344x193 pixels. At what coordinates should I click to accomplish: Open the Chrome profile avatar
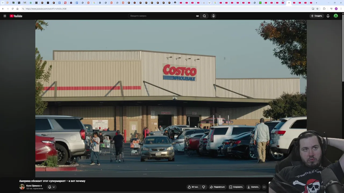coord(336,9)
